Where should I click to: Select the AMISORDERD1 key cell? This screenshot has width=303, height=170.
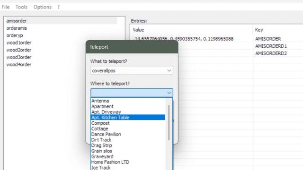(271, 46)
